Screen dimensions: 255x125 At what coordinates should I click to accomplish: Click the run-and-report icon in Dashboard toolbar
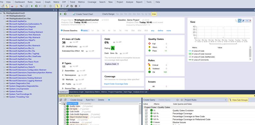65,14
